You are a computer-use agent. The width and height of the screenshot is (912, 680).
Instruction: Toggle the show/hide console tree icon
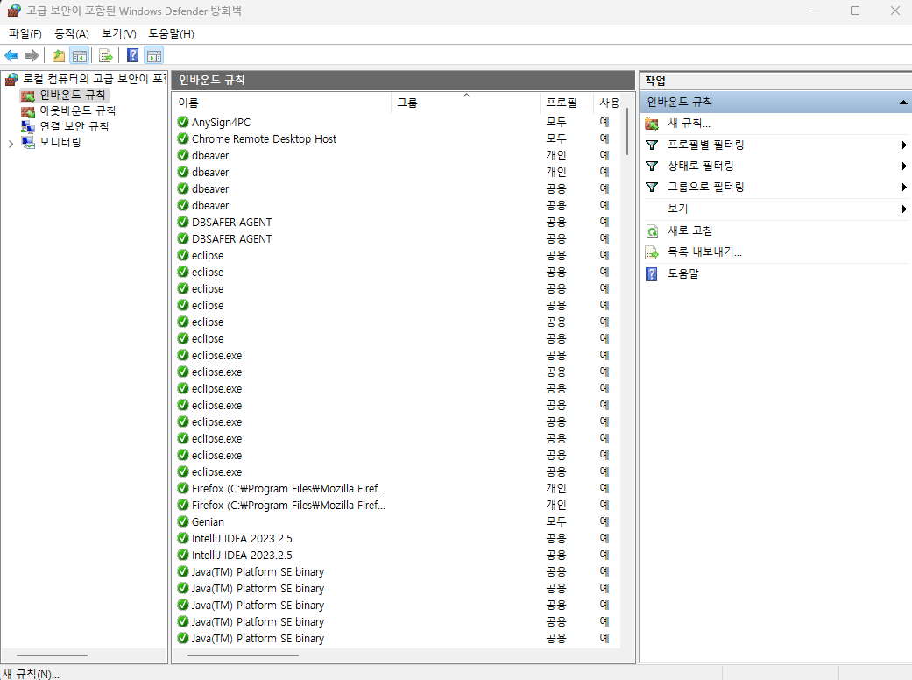click(80, 56)
